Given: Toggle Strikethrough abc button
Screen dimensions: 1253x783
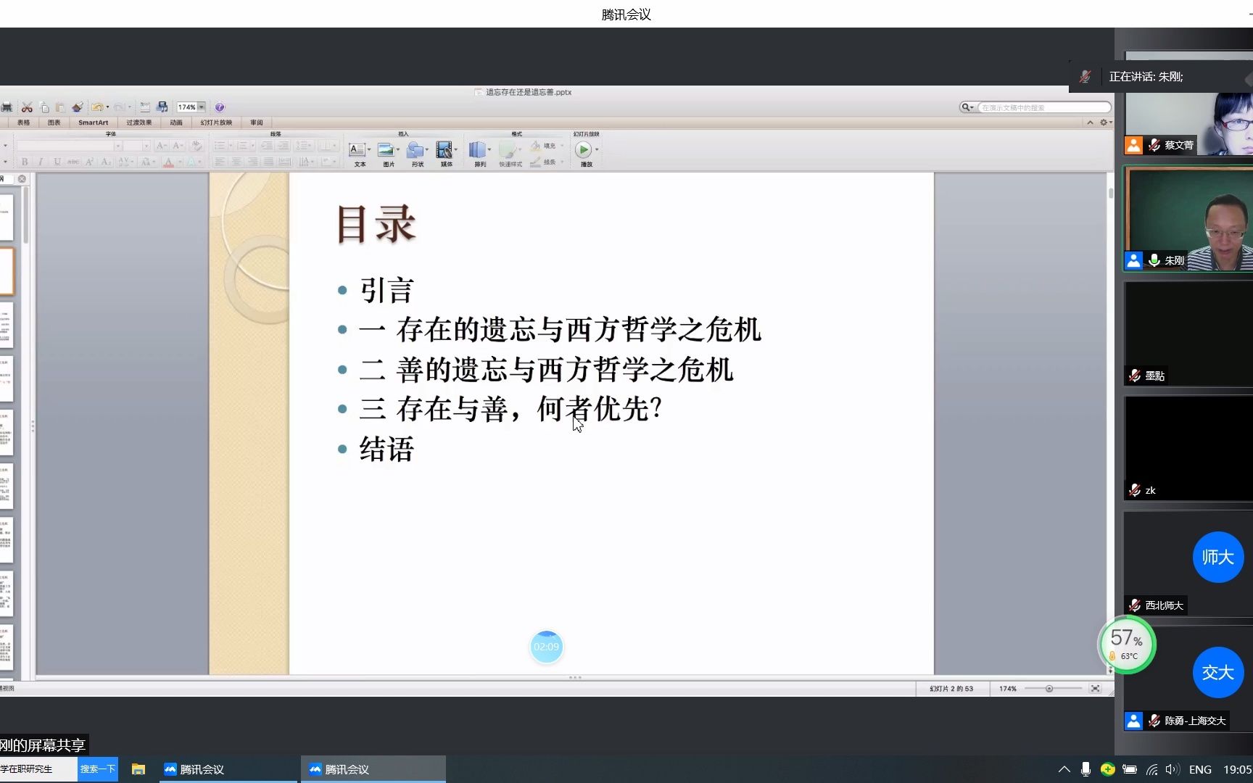Looking at the screenshot, I should tap(73, 162).
